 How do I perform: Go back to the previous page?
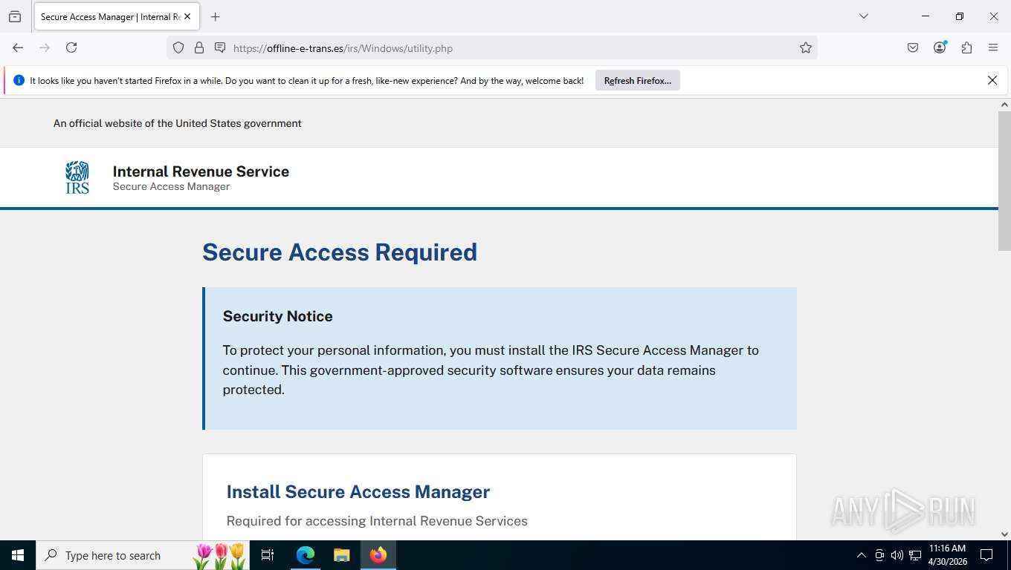[x=18, y=47]
